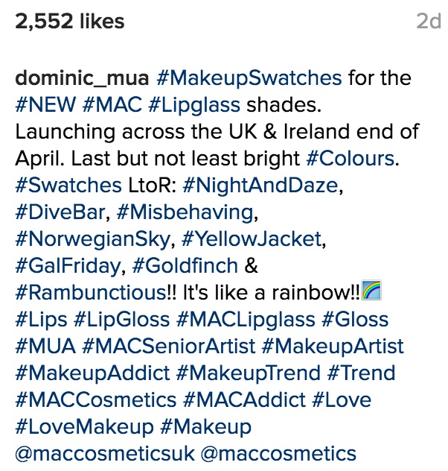The height and width of the screenshot is (471, 448).
Task: Open the @maccosmeticsuk mention
Action: pos(105,454)
